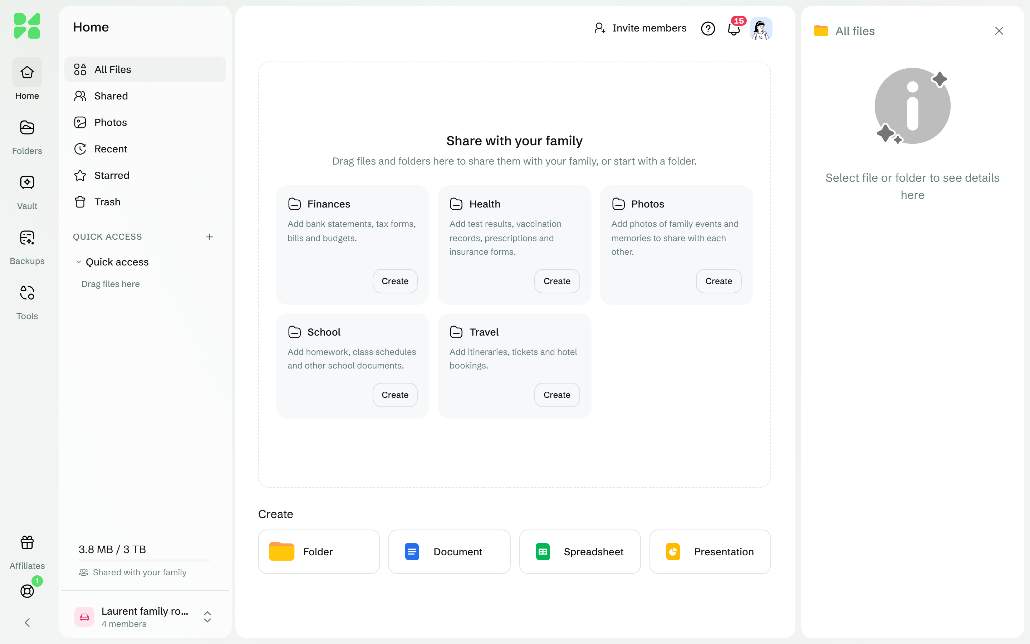Create the School folder
This screenshot has width=1030, height=644.
click(x=395, y=395)
